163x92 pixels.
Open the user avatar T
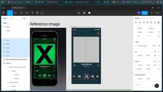(139, 13)
